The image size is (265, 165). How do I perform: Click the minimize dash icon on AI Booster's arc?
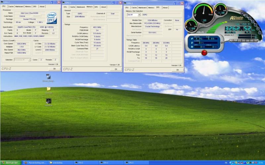tap(255, 25)
